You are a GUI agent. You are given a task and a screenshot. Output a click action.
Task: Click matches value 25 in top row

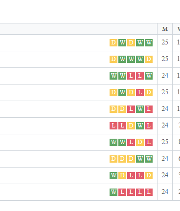[165, 42]
